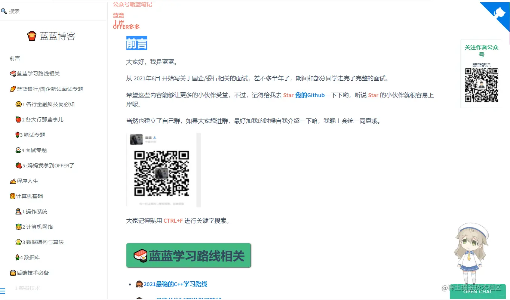
Task: Click the OPEN CHAT button
Action: point(477,292)
